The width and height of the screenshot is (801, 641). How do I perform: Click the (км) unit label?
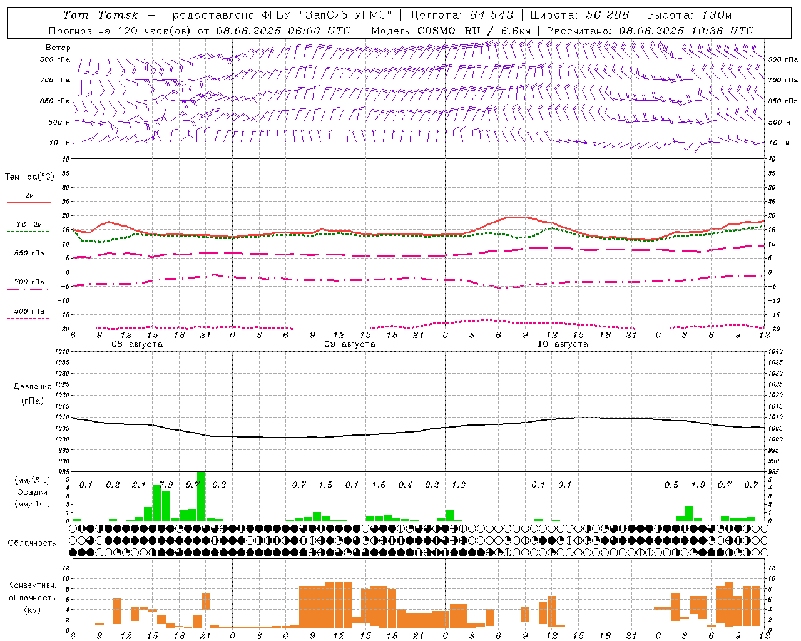34,610
